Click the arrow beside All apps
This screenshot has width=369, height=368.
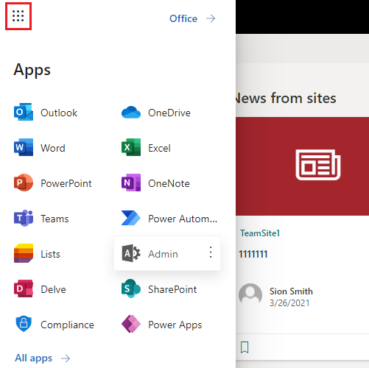[66, 358]
